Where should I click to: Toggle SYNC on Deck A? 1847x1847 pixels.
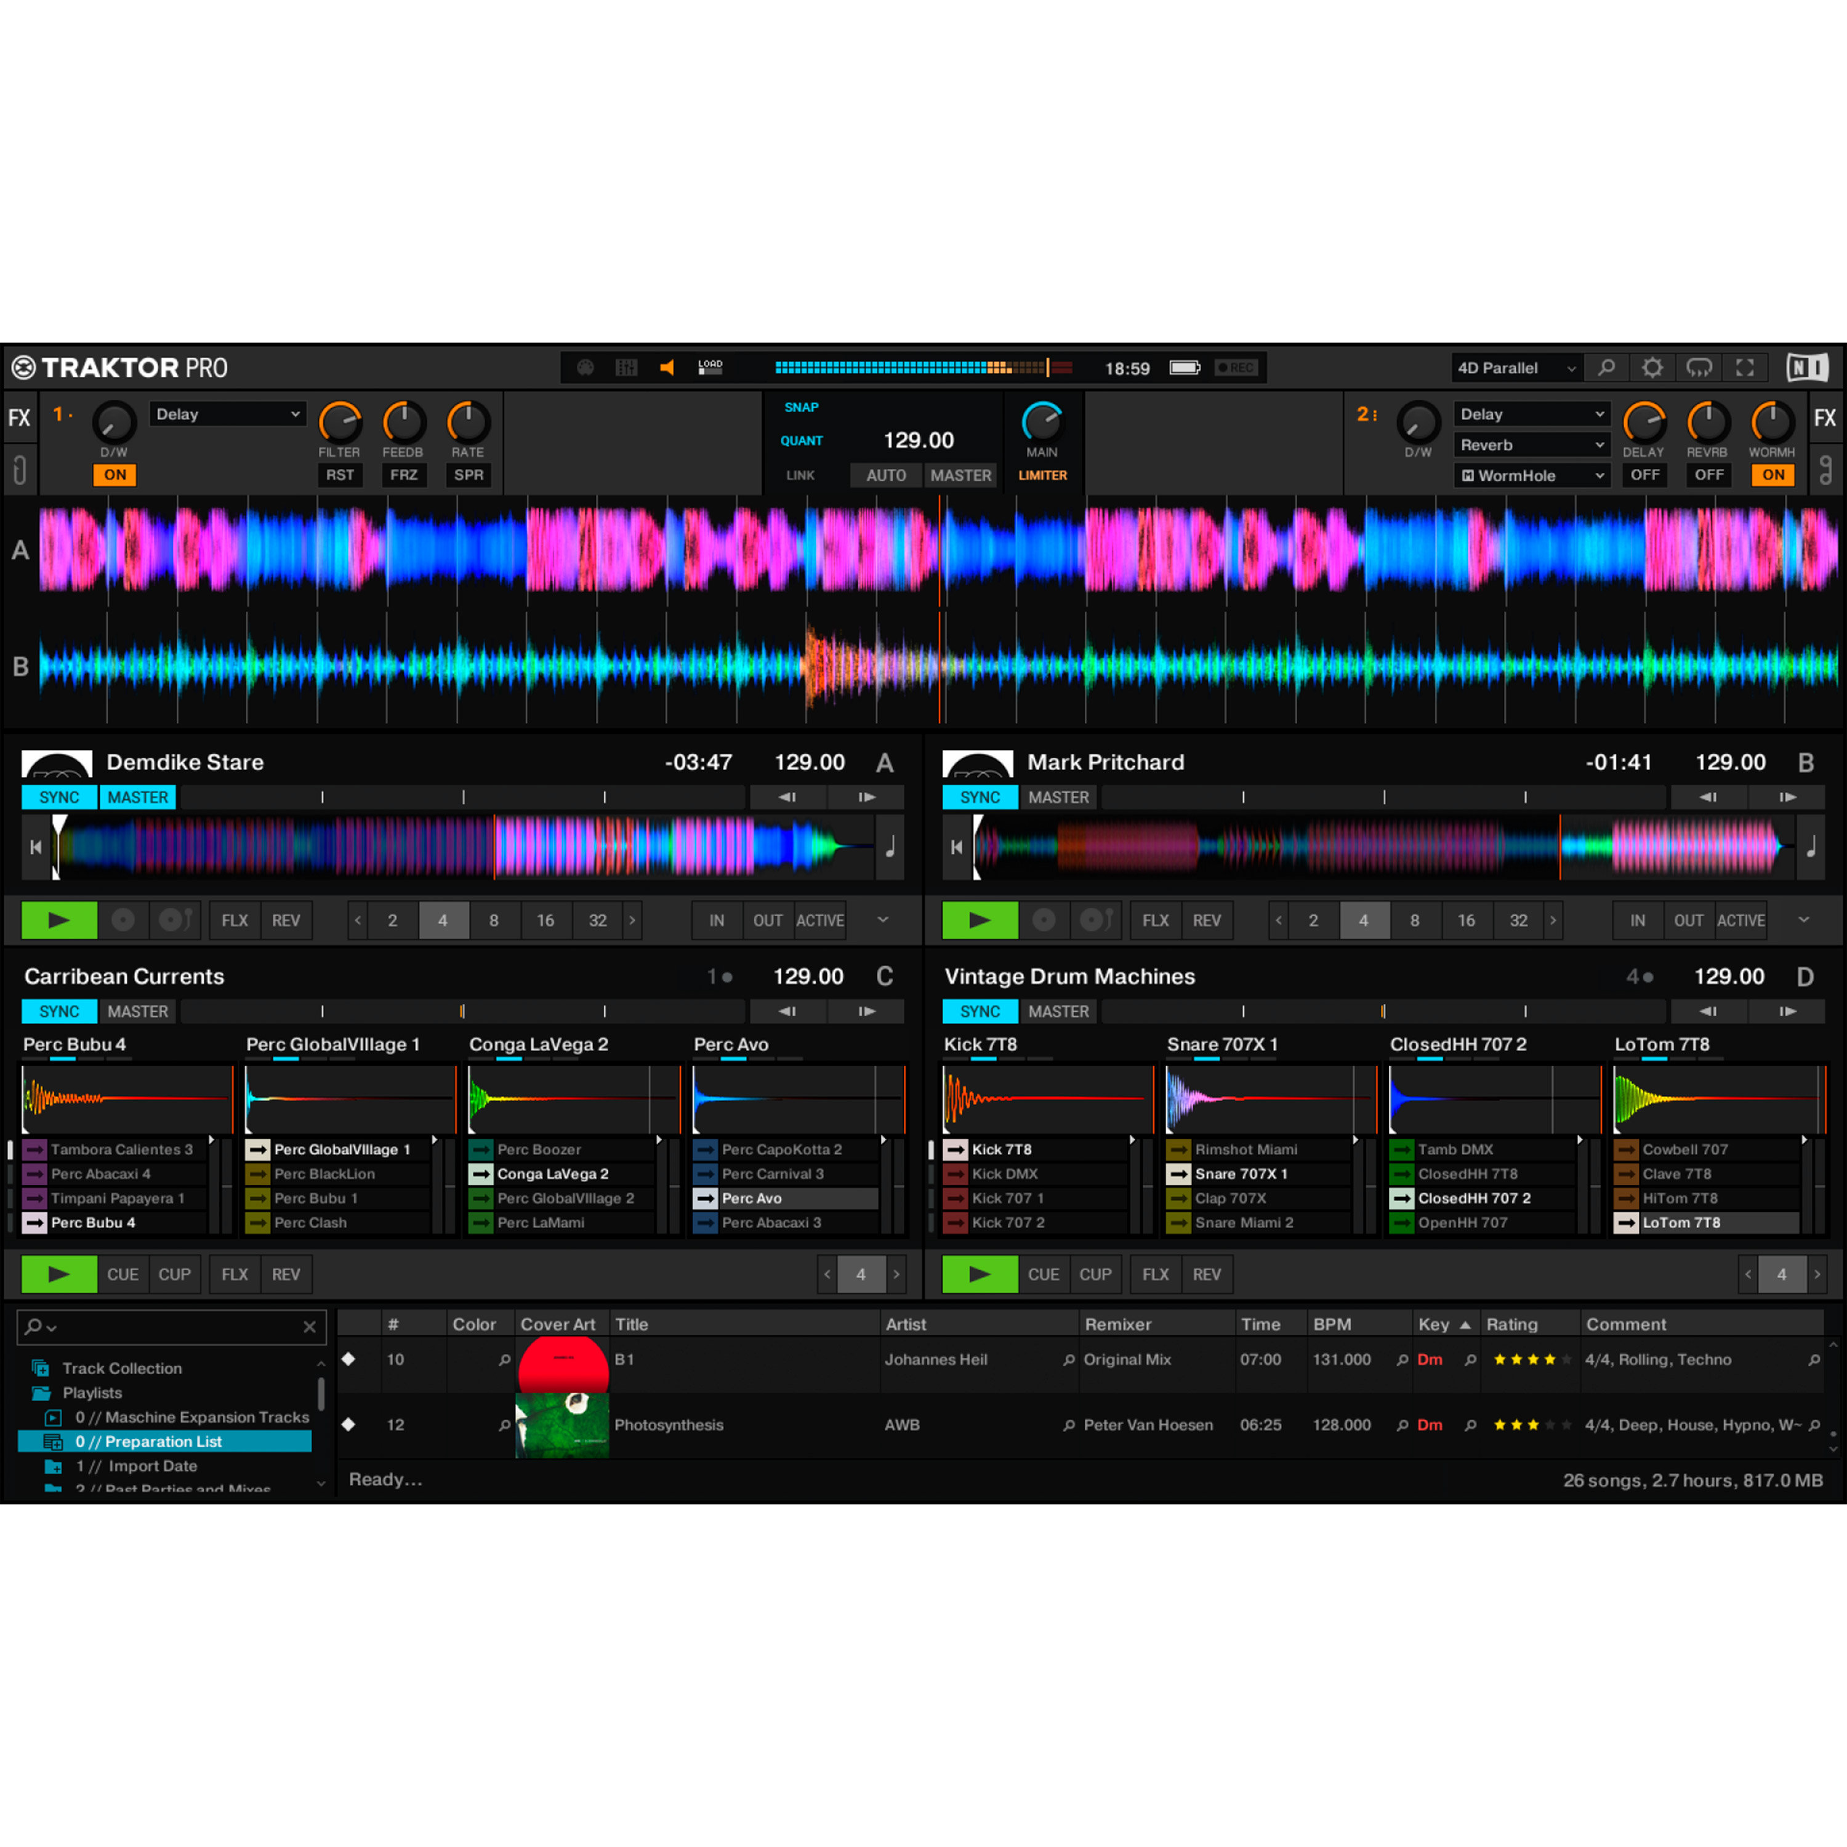pos(59,797)
